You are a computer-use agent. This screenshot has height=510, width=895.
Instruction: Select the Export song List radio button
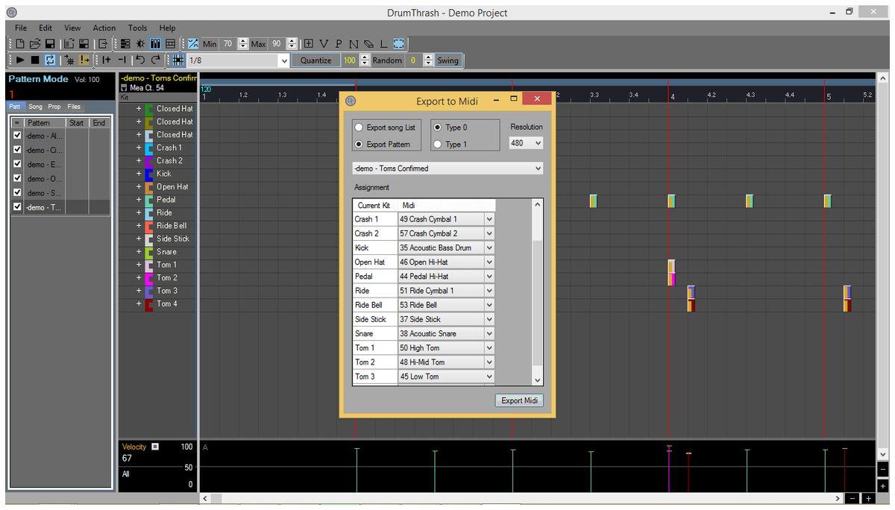point(359,127)
